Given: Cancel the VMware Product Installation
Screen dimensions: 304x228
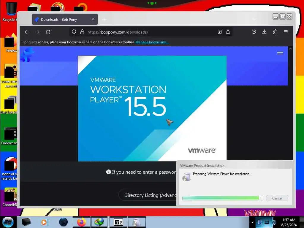Looking at the screenshot, I should [277, 198].
